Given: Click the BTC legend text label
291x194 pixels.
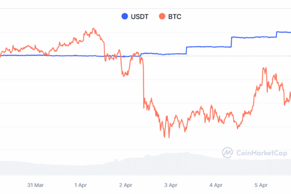Looking at the screenshot, I should (174, 17).
